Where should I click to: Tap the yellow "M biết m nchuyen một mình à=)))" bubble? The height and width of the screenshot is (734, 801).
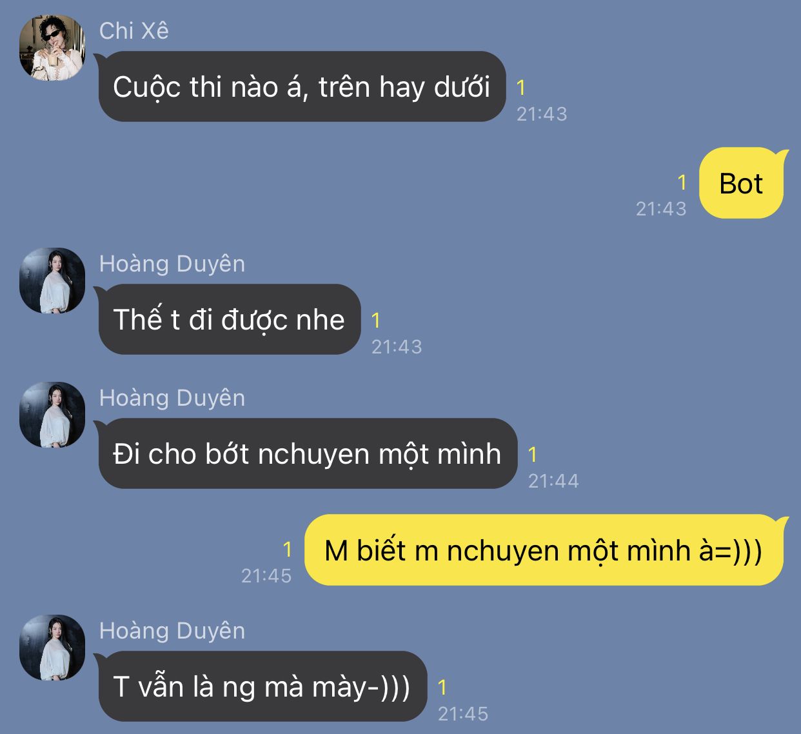tap(544, 550)
